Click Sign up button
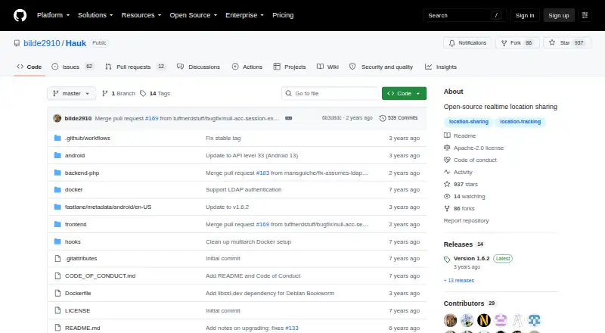605x333 pixels. [x=559, y=15]
